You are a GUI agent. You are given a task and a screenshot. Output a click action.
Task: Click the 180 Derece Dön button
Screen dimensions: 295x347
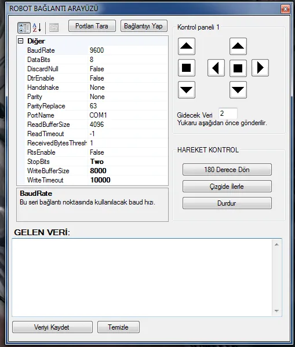(x=227, y=170)
